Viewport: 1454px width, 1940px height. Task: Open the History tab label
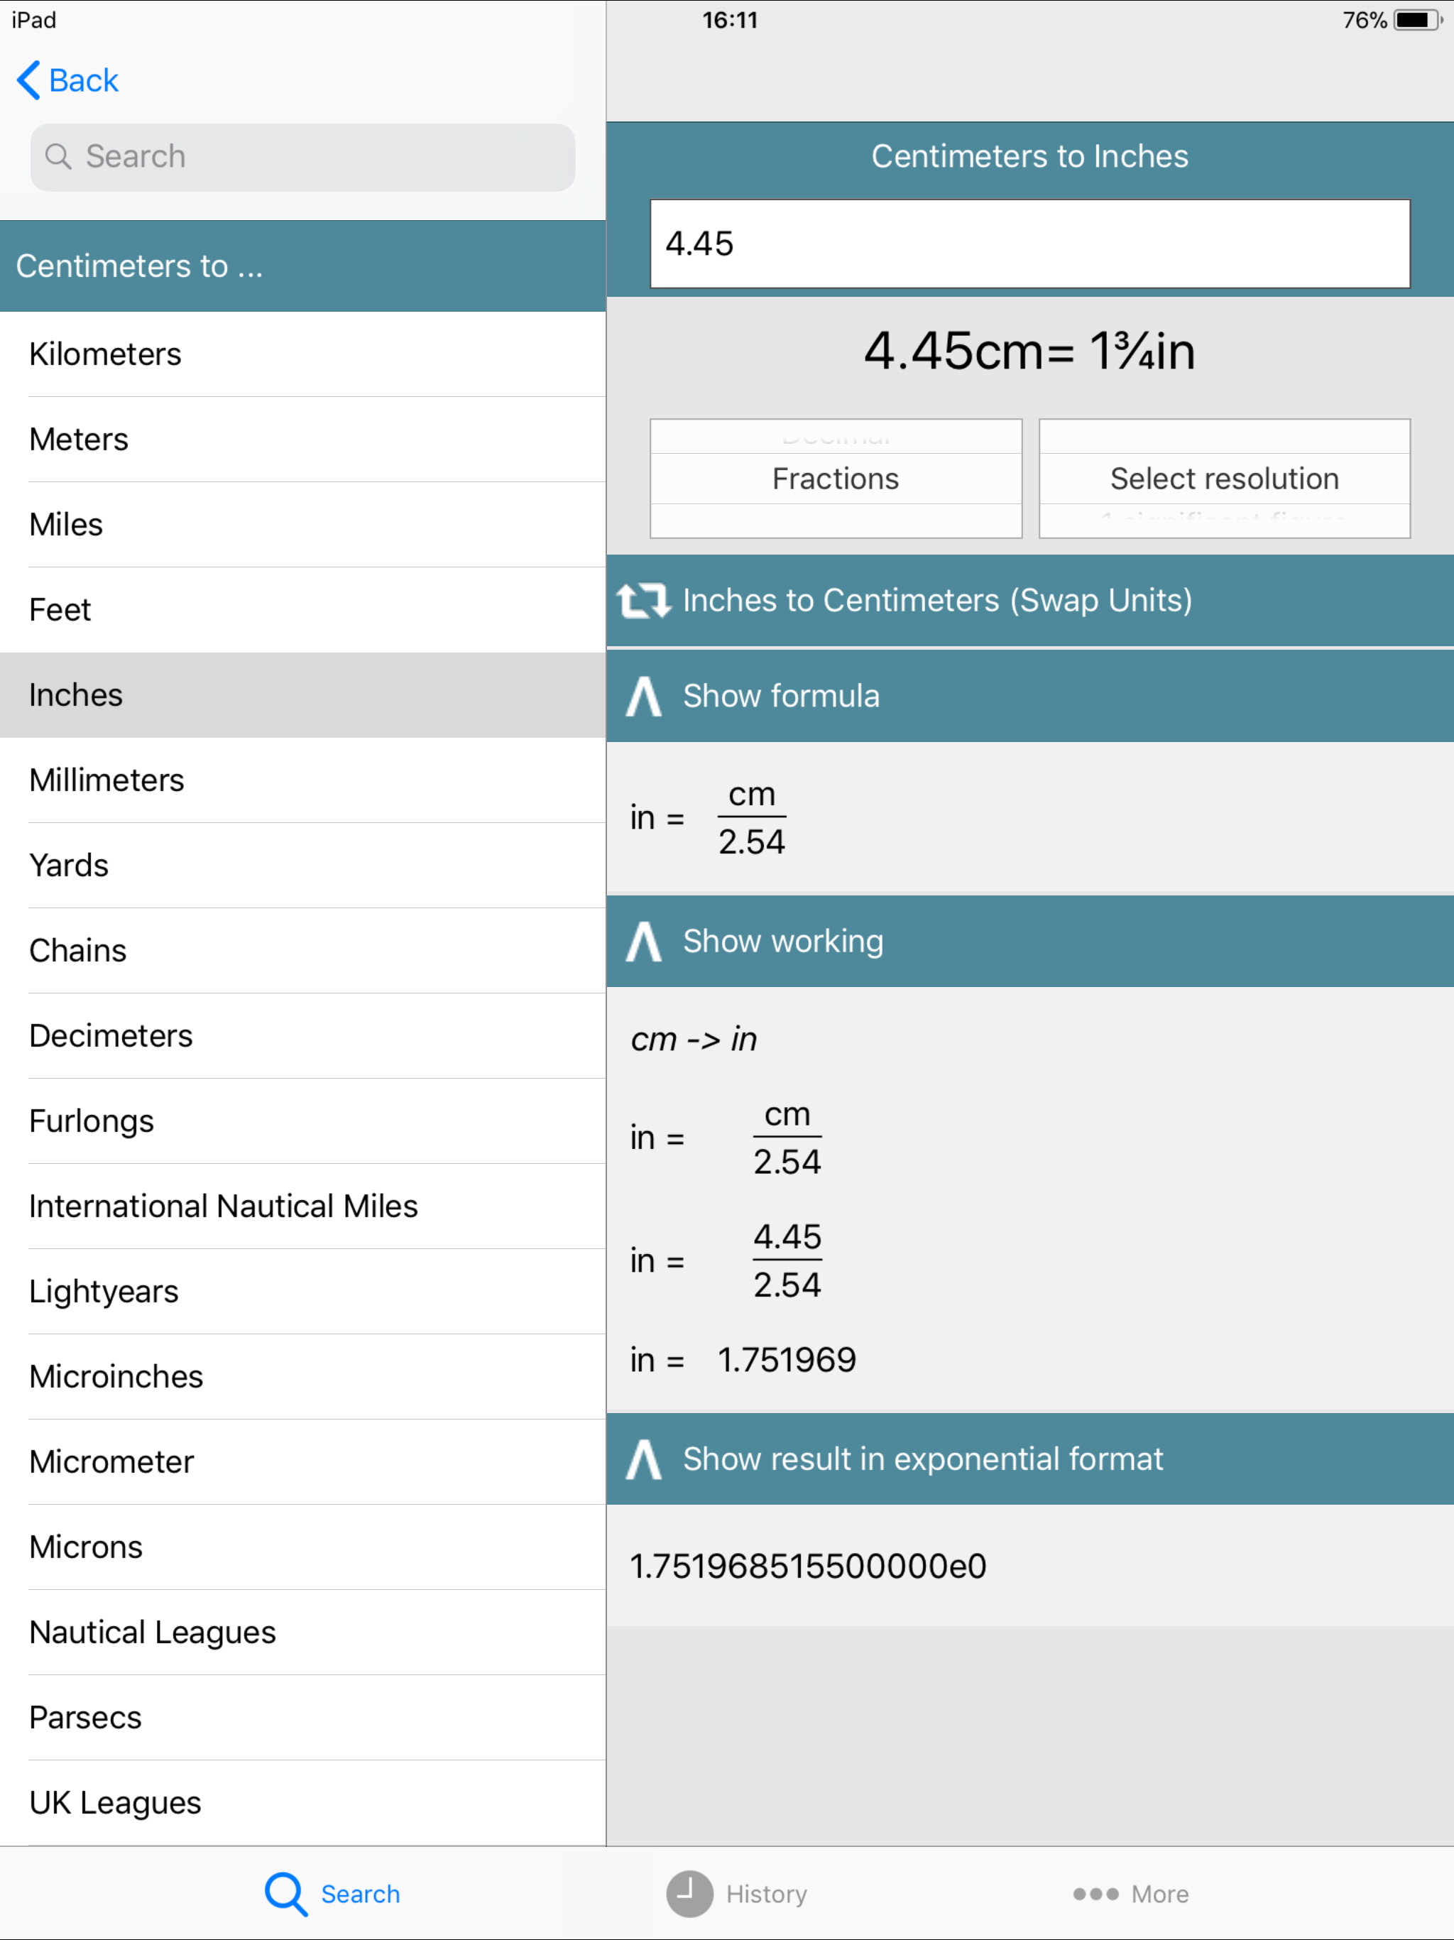coord(765,1894)
